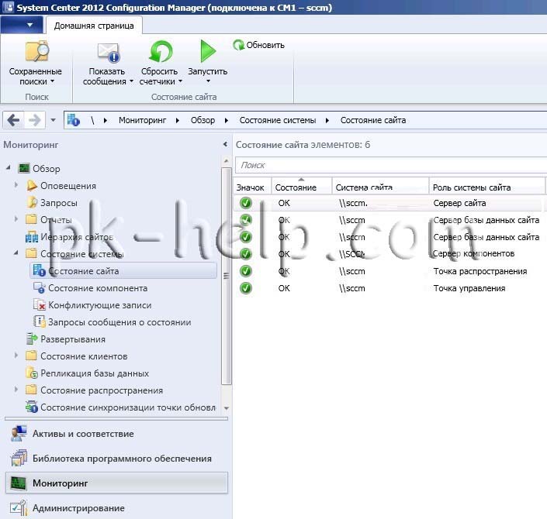The image size is (547, 519).
Task: Click the navigation tree scrollbar thumb
Action: click(227, 277)
